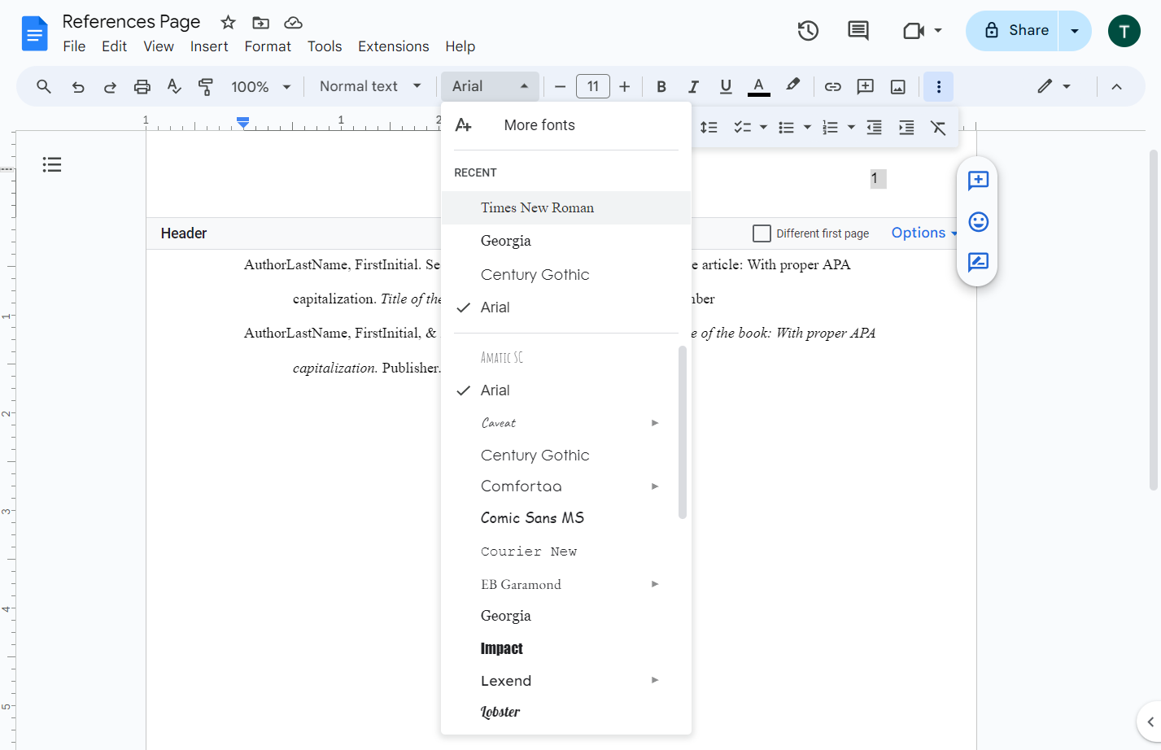The image size is (1161, 750).
Task: Open line and paragraph spacing
Action: pyautogui.click(x=709, y=127)
